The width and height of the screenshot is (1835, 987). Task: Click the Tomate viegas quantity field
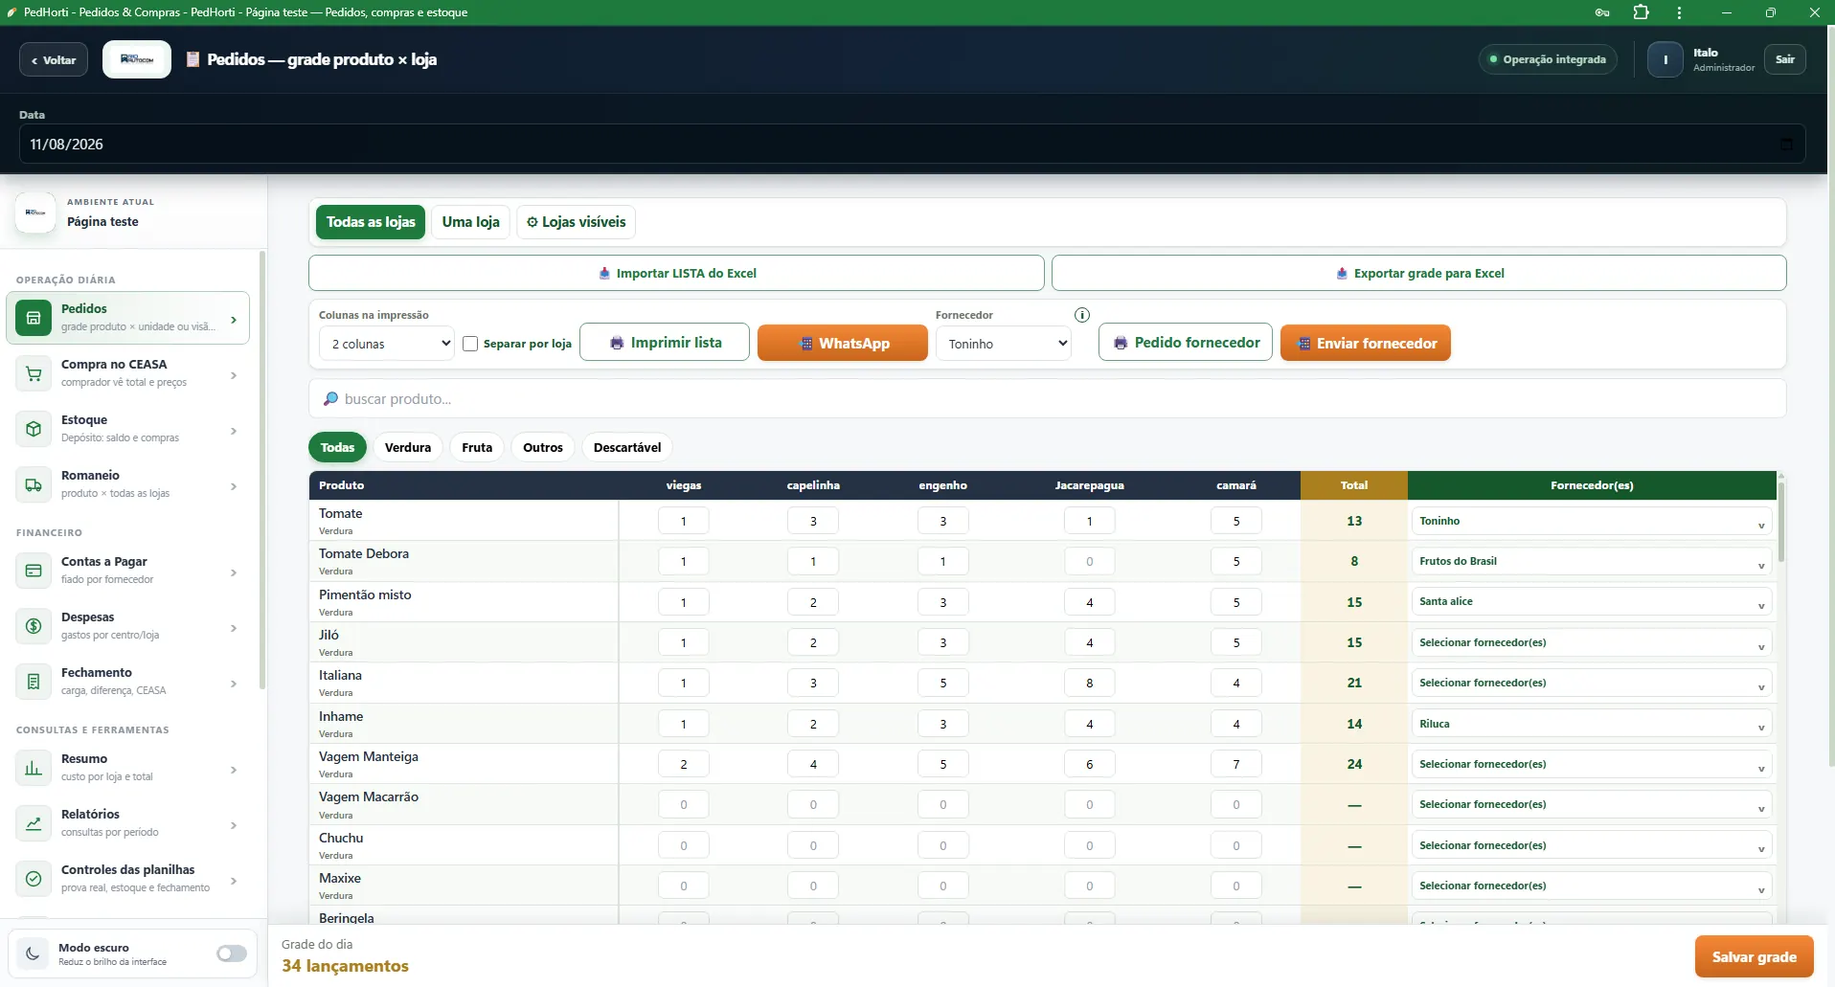[x=684, y=521]
